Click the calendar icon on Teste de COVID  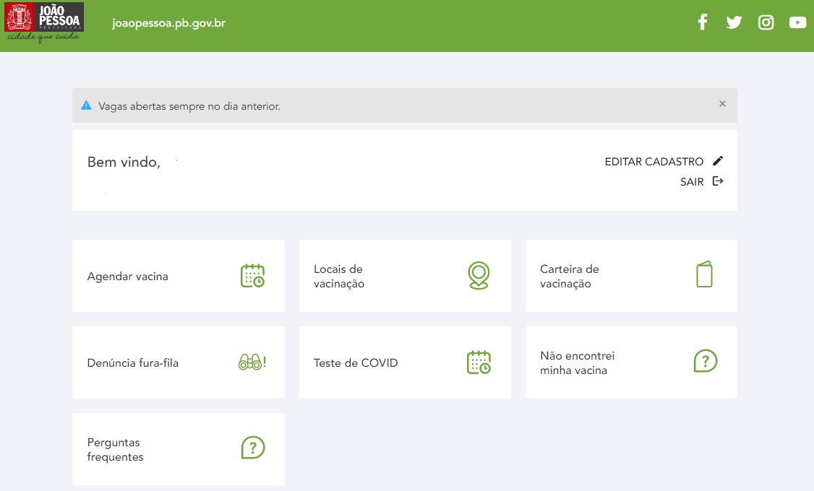pos(479,362)
